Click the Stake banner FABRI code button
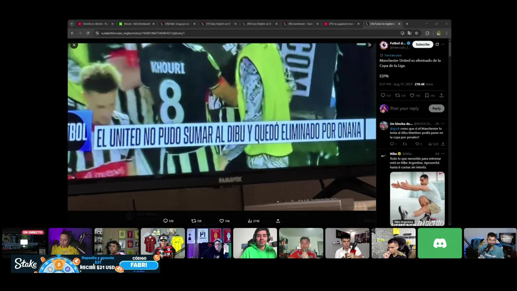 click(x=139, y=265)
